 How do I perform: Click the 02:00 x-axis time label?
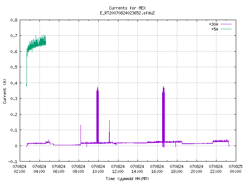(19, 171)
